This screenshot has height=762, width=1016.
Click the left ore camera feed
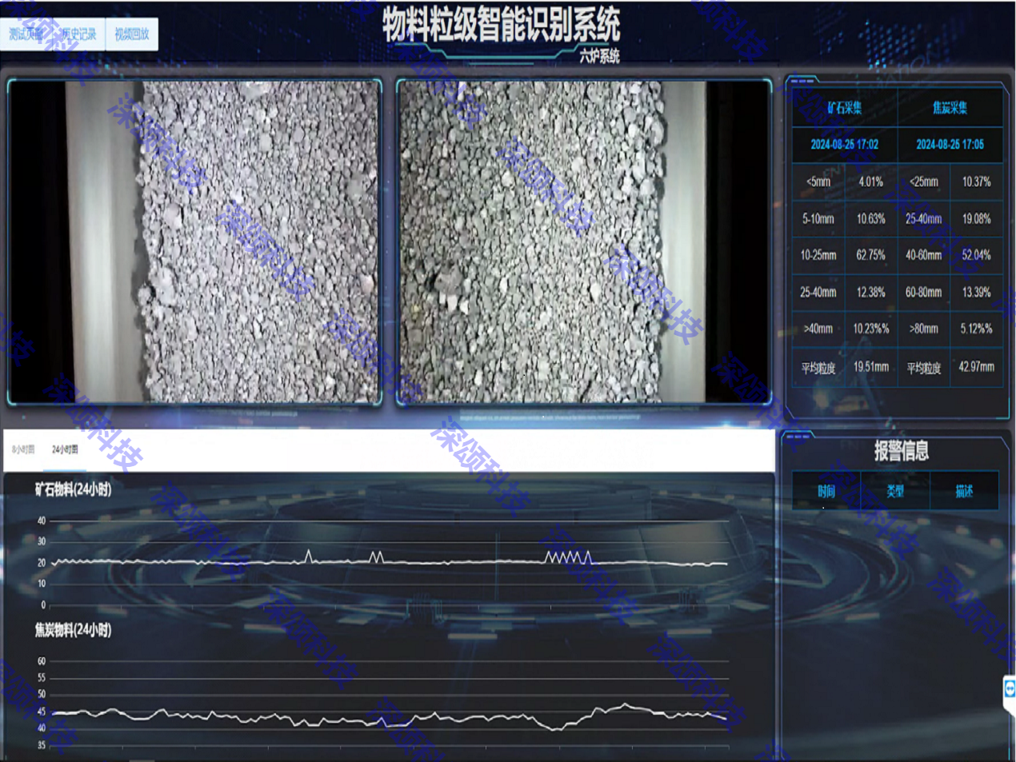click(x=194, y=241)
